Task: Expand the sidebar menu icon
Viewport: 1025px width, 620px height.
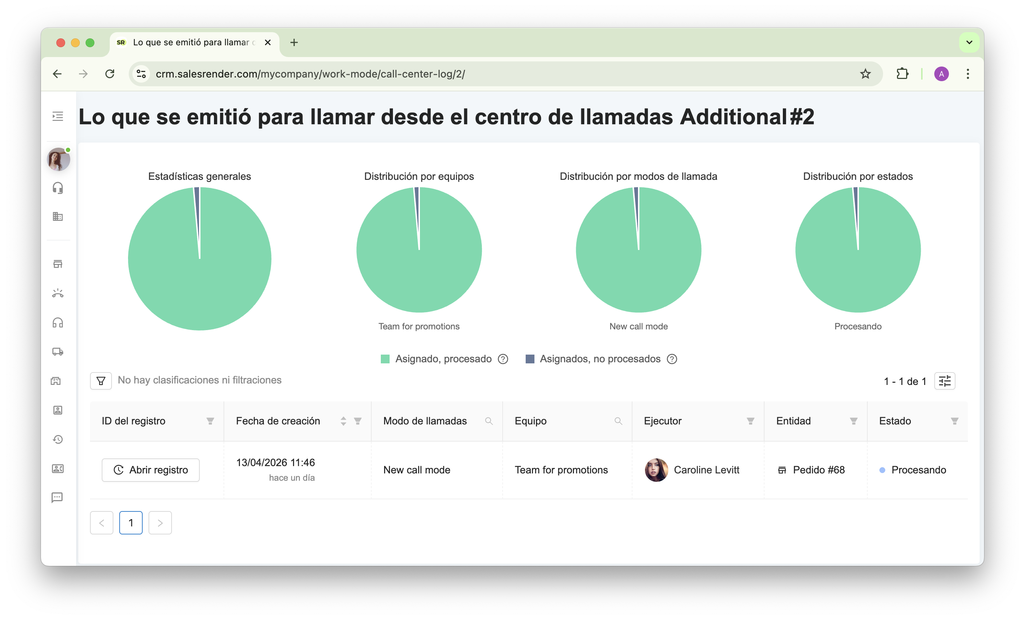Action: click(x=58, y=116)
